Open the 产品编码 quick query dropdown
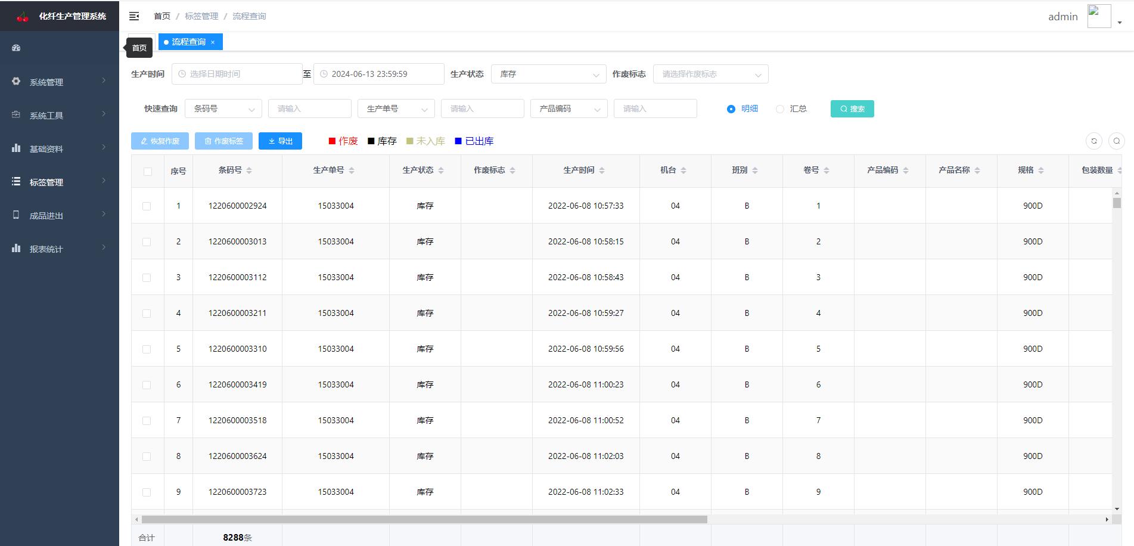 569,108
